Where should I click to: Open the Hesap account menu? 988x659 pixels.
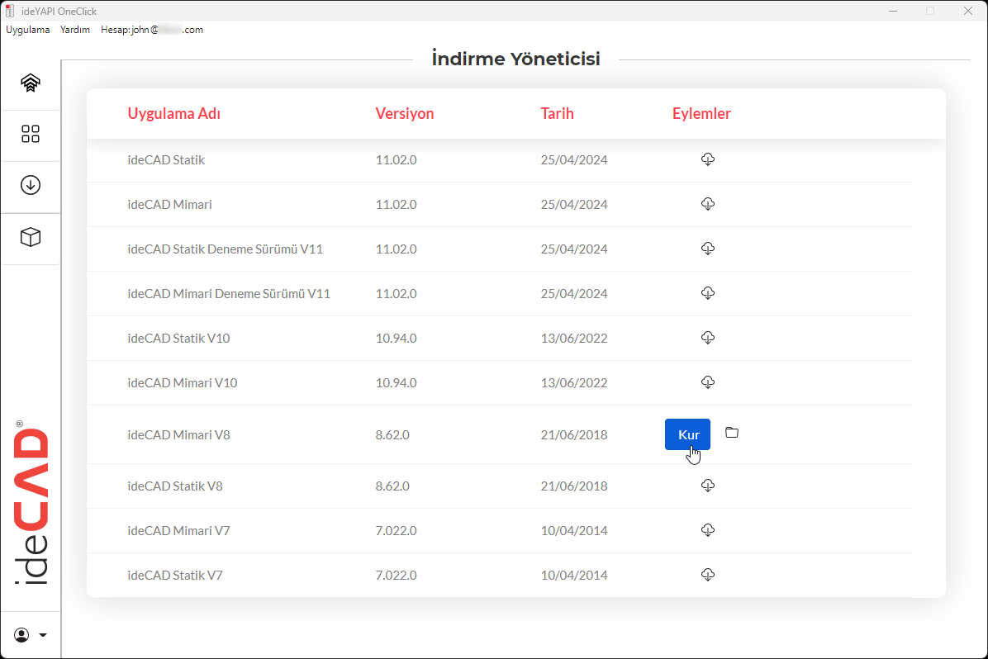coord(152,30)
